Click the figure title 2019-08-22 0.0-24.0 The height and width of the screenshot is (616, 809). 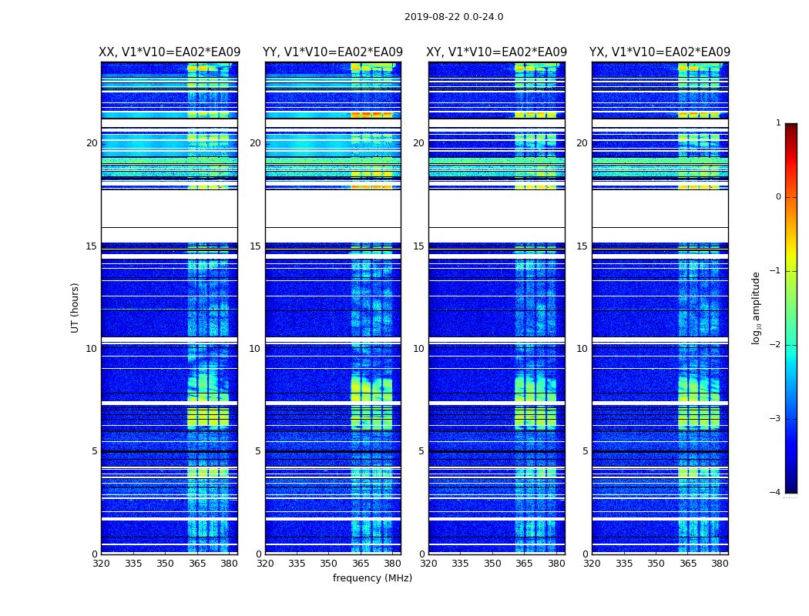click(x=454, y=17)
